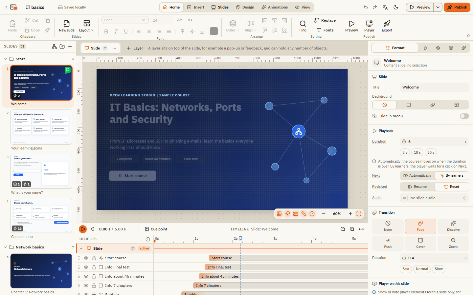Toggle the Hide in menu switch
473x295 pixels.
pyautogui.click(x=464, y=116)
